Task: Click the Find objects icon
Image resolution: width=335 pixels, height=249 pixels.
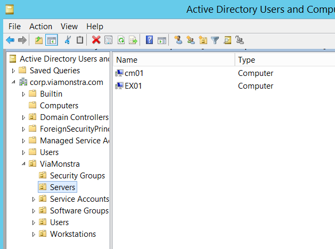Action: pyautogui.click(x=227, y=40)
